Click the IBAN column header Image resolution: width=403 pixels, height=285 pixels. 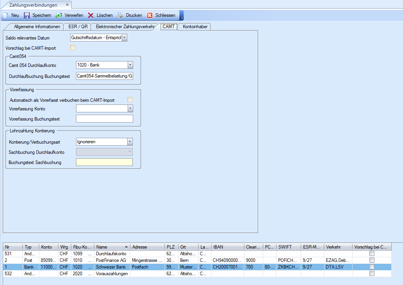[x=227, y=247]
